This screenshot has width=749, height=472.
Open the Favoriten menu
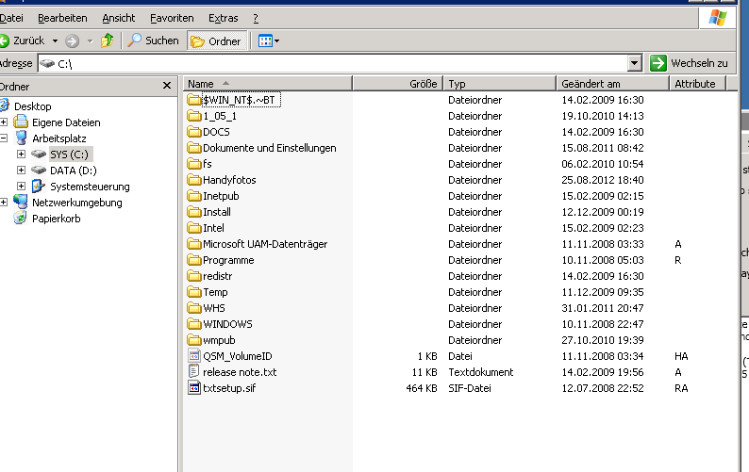coord(172,18)
